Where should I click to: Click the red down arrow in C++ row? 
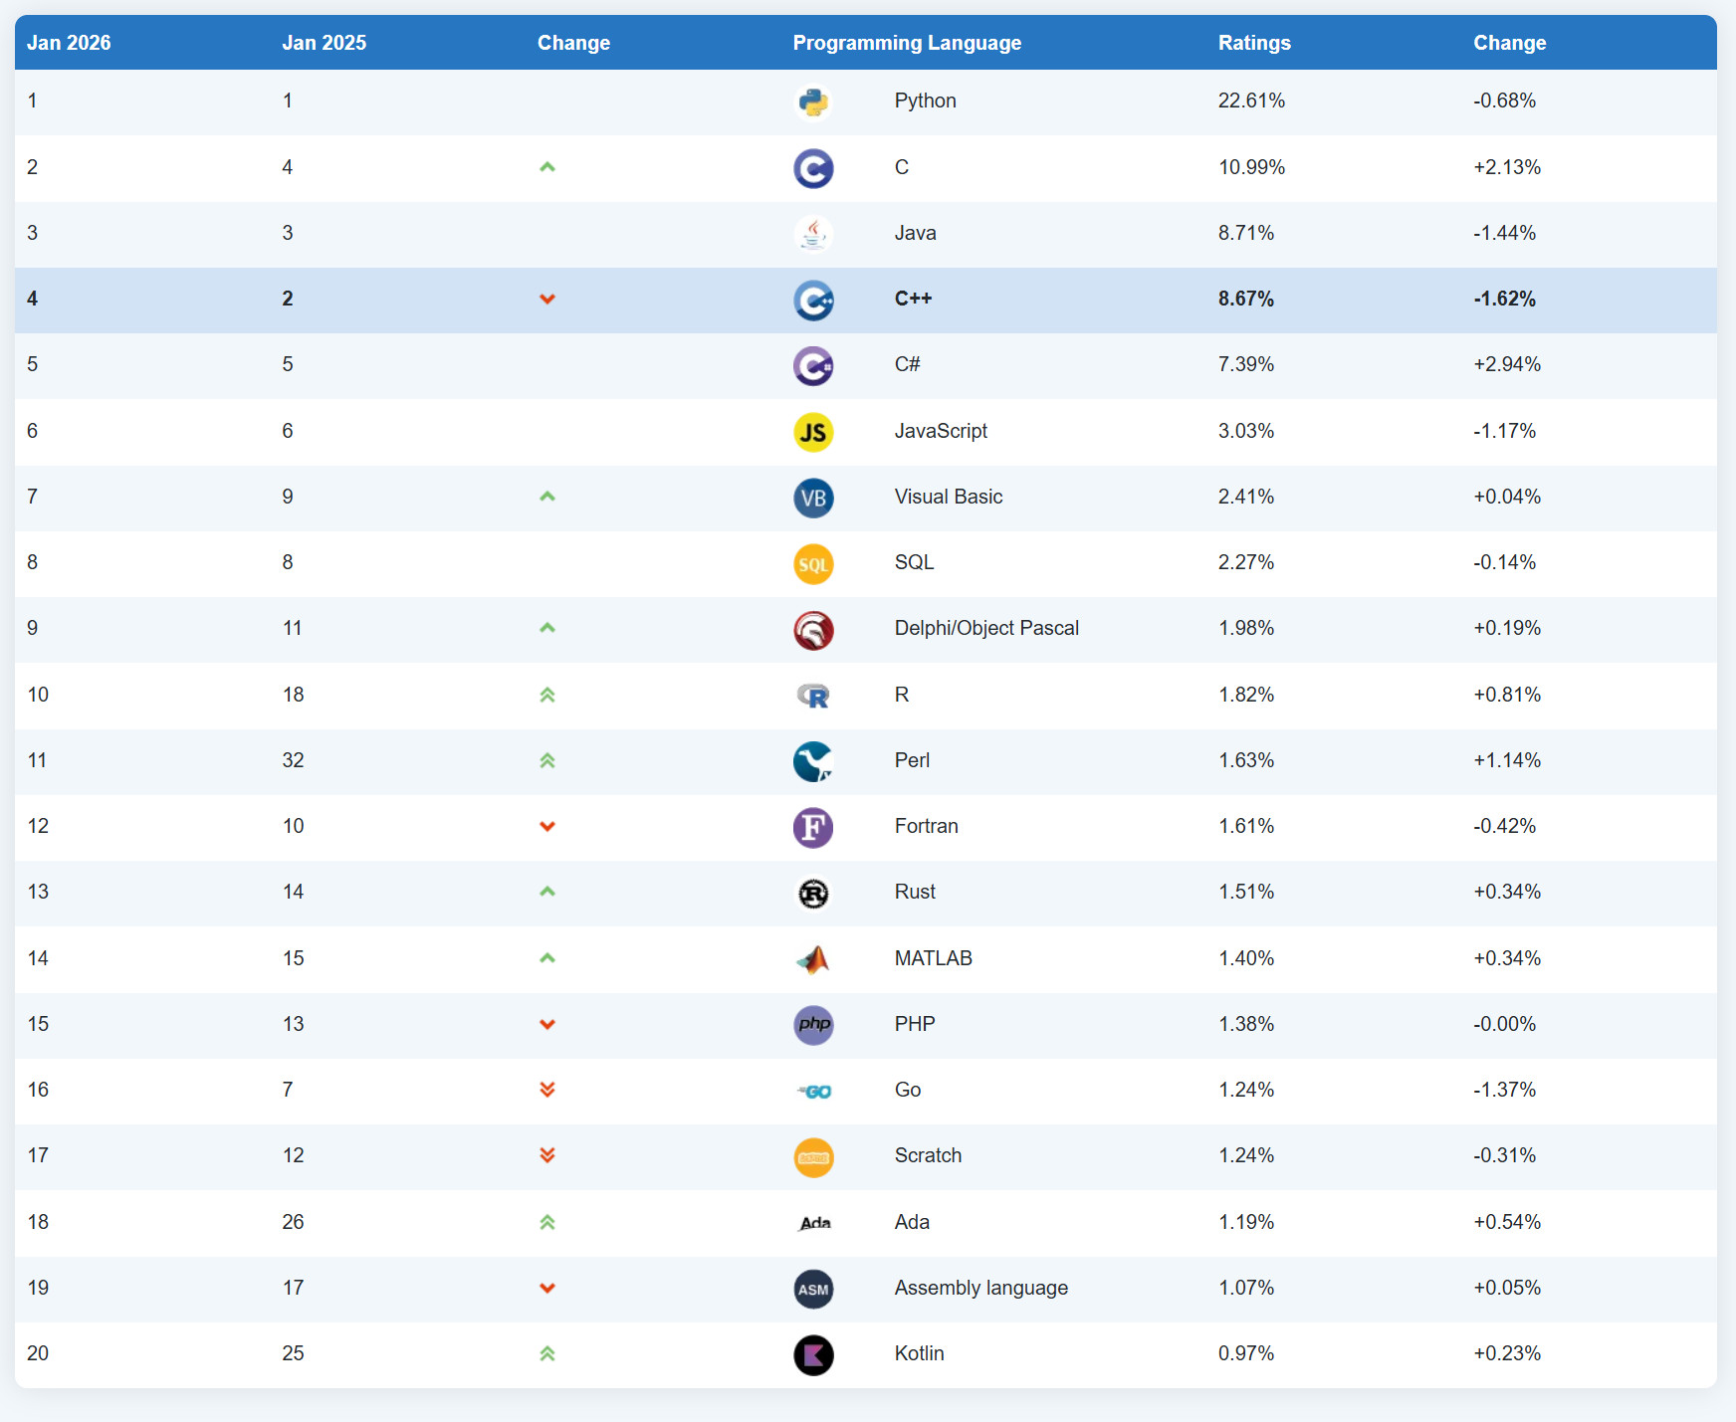[x=546, y=300]
